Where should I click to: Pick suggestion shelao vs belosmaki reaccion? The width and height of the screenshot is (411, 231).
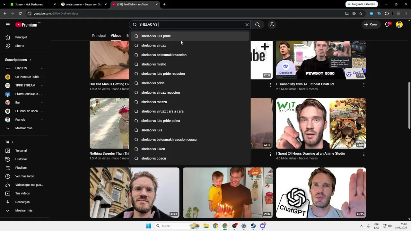[x=190, y=55]
